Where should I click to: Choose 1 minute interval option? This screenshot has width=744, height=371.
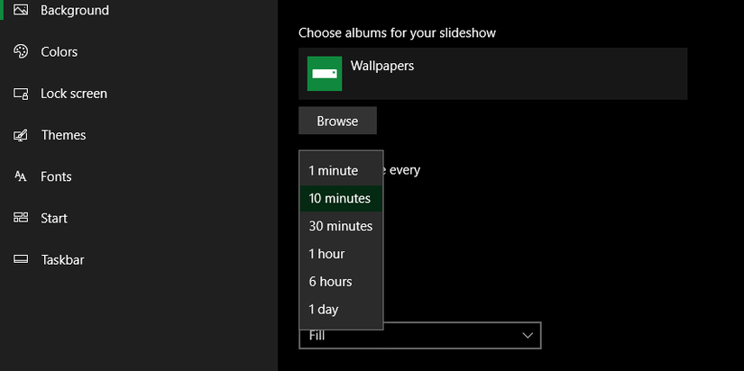tap(341, 170)
